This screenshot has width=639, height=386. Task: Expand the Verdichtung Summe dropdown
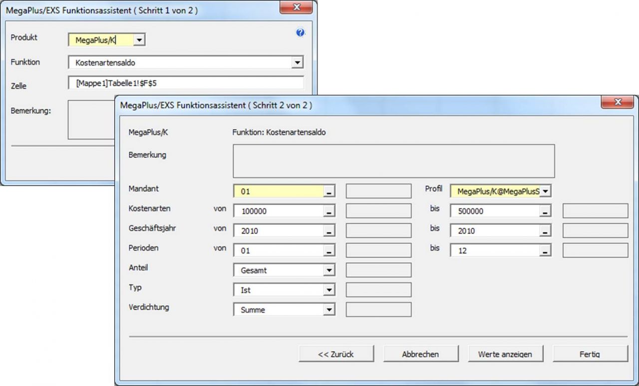click(329, 310)
